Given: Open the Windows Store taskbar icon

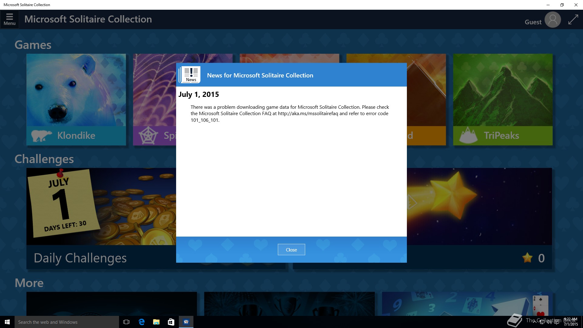Looking at the screenshot, I should [171, 322].
